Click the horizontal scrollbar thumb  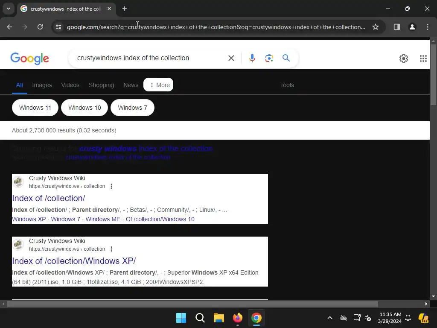click(192, 304)
